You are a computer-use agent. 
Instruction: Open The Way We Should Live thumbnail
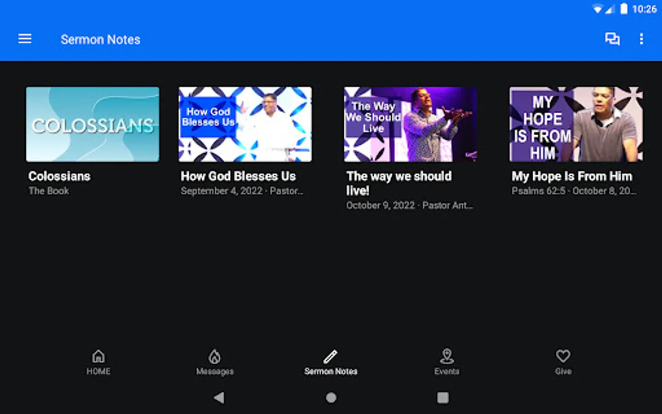[411, 124]
